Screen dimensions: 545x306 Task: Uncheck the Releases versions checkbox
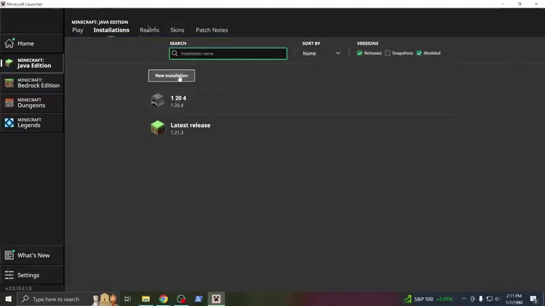360,53
